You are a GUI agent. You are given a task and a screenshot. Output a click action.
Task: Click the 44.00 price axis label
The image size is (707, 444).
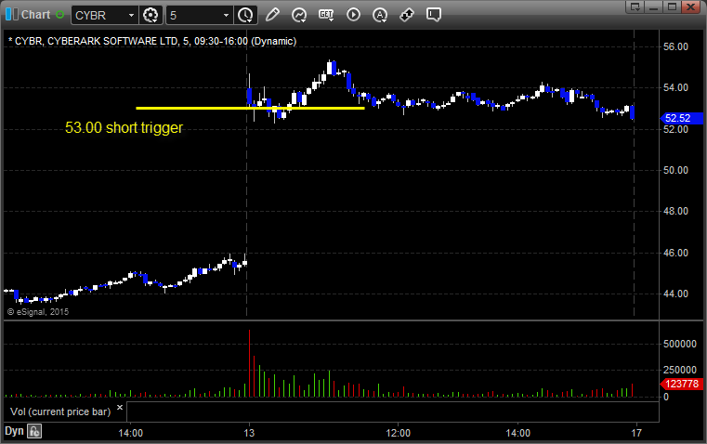675,294
